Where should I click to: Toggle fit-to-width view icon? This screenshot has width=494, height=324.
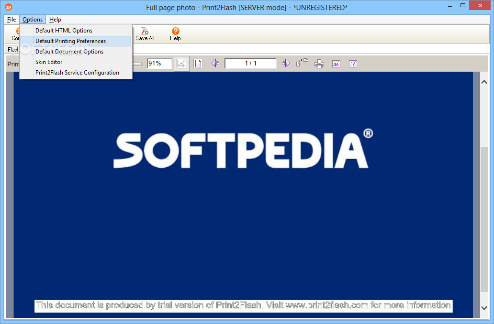click(x=181, y=64)
